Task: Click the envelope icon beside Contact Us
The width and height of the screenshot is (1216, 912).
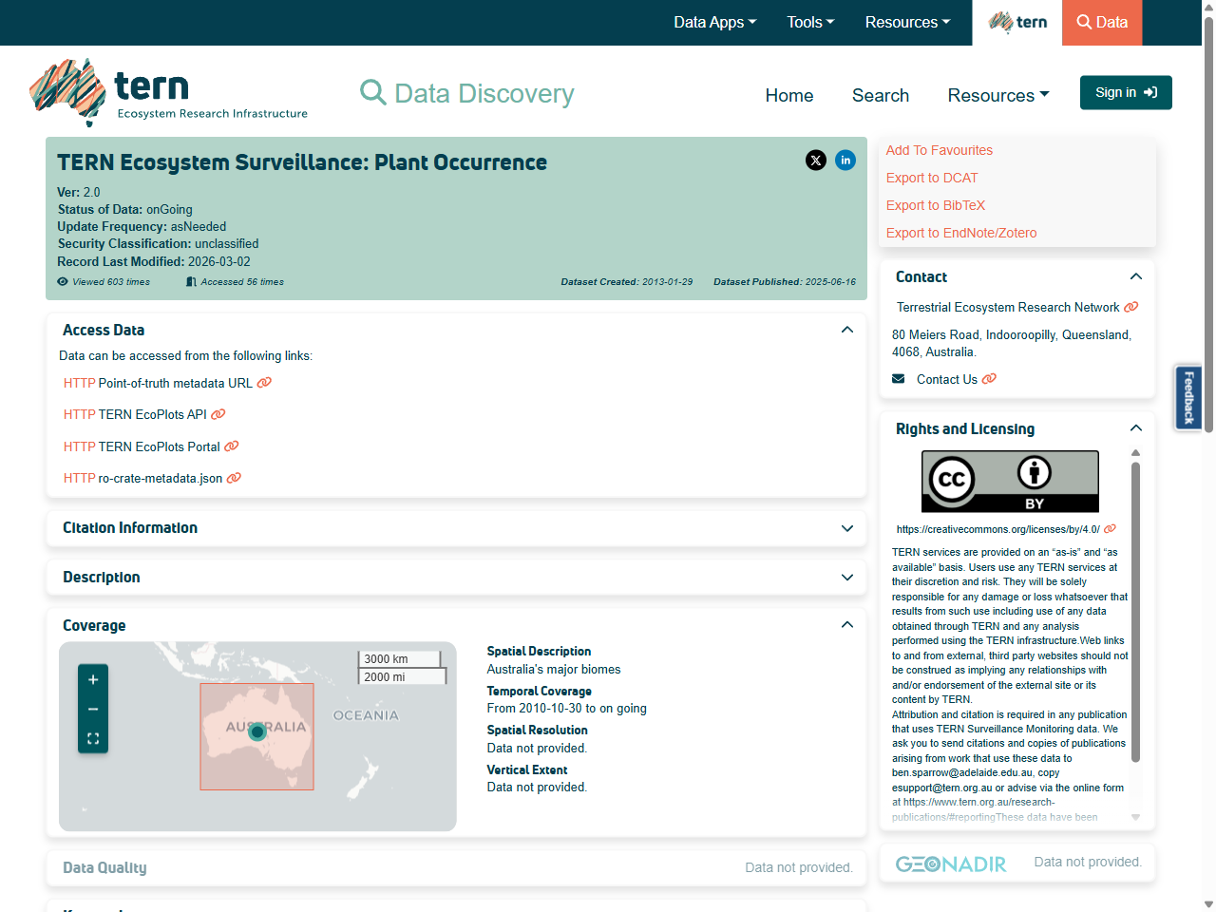Action: (898, 378)
